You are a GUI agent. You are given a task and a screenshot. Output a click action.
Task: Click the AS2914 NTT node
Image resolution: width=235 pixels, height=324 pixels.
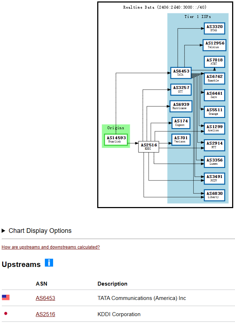[x=215, y=145]
